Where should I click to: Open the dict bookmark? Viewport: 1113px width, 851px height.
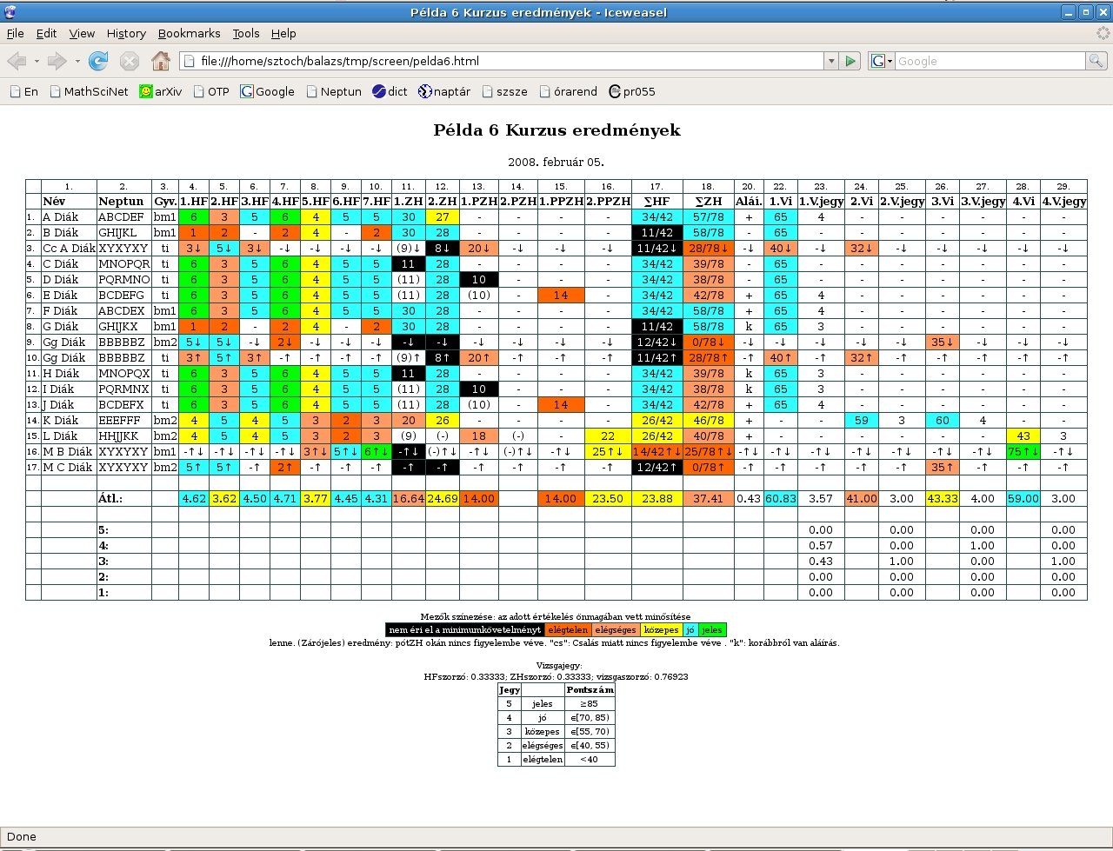390,91
